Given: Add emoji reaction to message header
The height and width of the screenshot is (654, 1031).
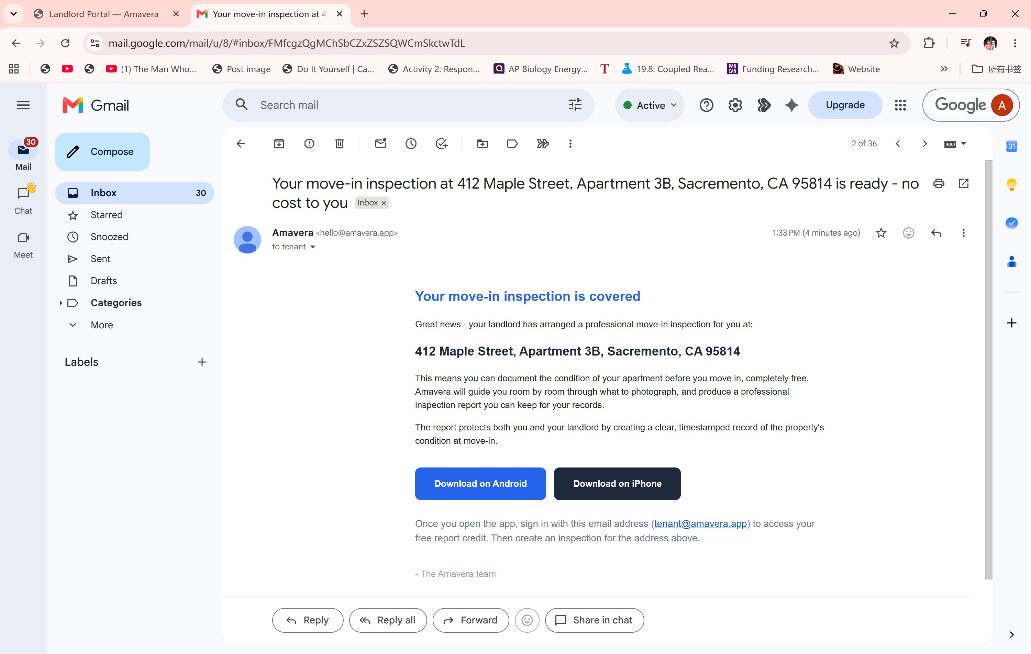Looking at the screenshot, I should click(909, 233).
